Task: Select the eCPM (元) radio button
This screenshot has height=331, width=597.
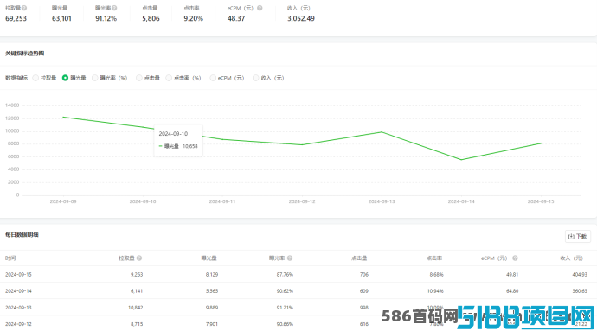Action: [x=213, y=78]
